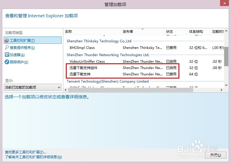Click the Accelerators arrow icon

click(x=7, y=55)
